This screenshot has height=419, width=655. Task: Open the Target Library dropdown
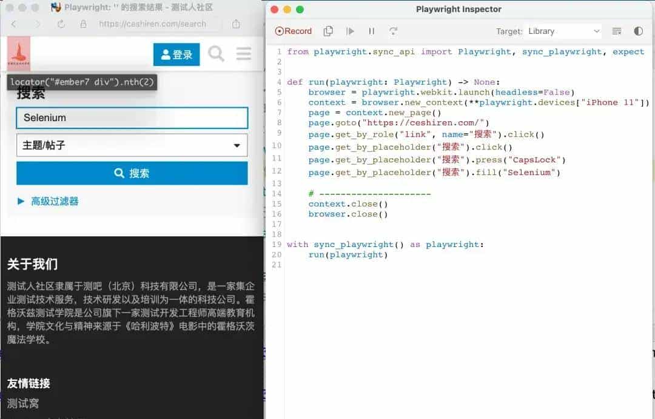click(x=562, y=30)
